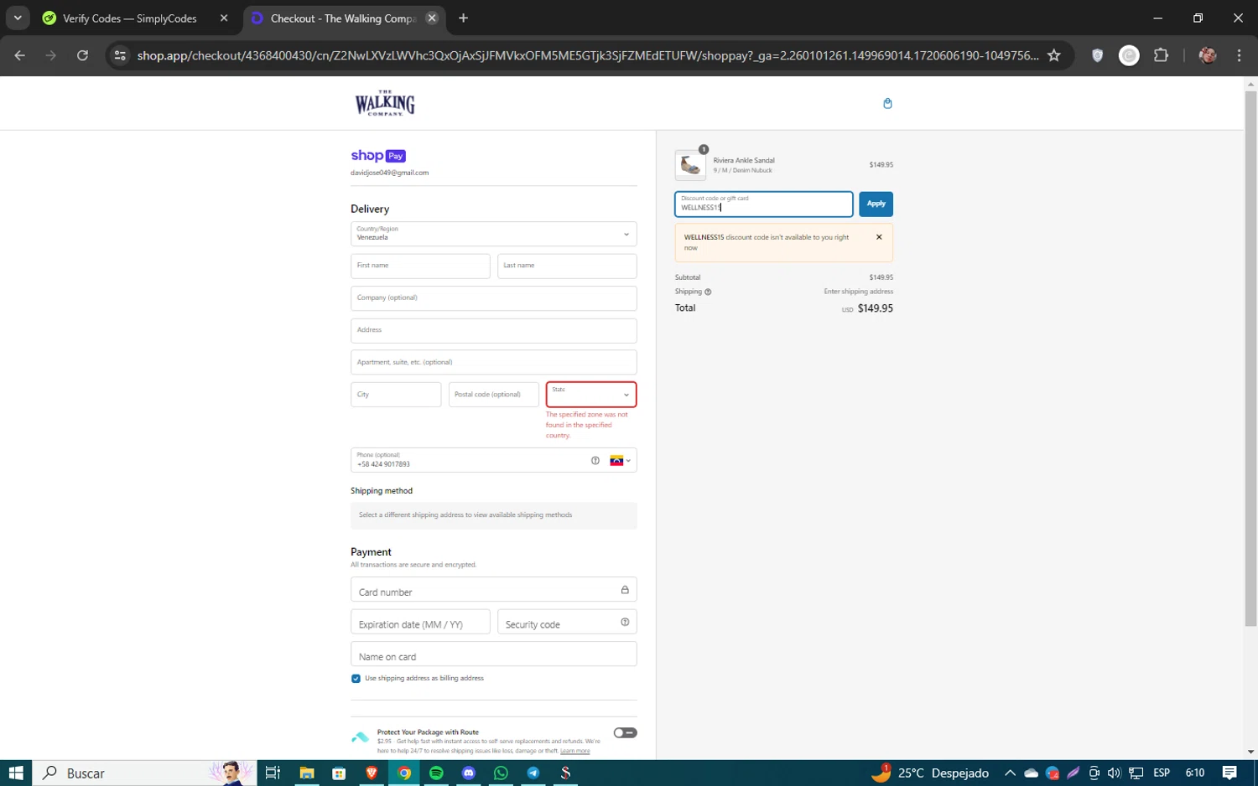
Task: Open the weather widget showing 25°C Despejado
Action: (930, 773)
